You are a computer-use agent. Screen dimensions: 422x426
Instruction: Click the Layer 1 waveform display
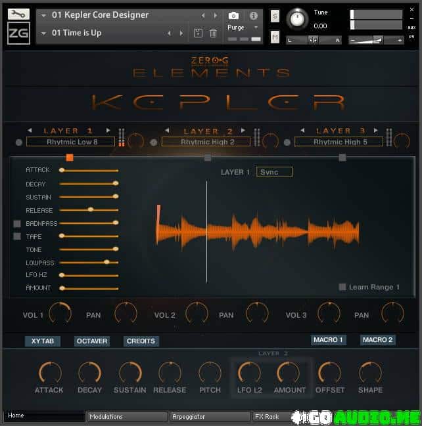[258, 230]
